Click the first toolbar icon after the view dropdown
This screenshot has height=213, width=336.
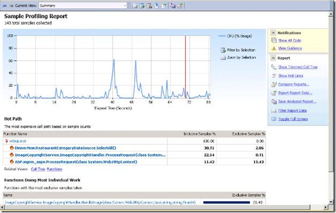[135, 6]
